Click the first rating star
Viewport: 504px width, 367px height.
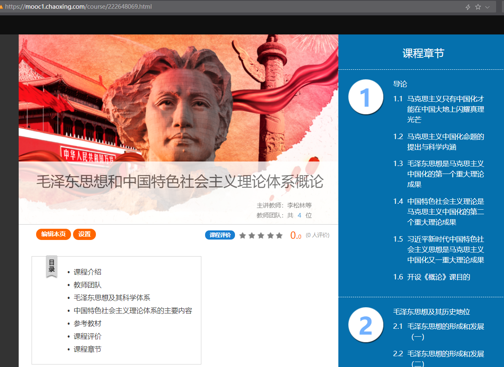[243, 236]
